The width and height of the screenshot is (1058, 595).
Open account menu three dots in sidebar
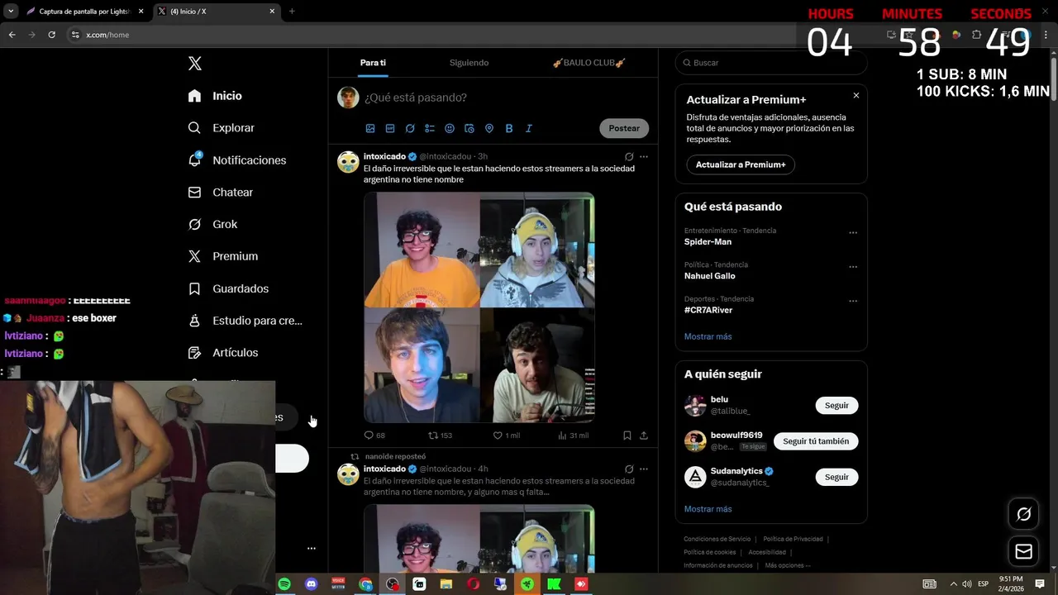(312, 548)
